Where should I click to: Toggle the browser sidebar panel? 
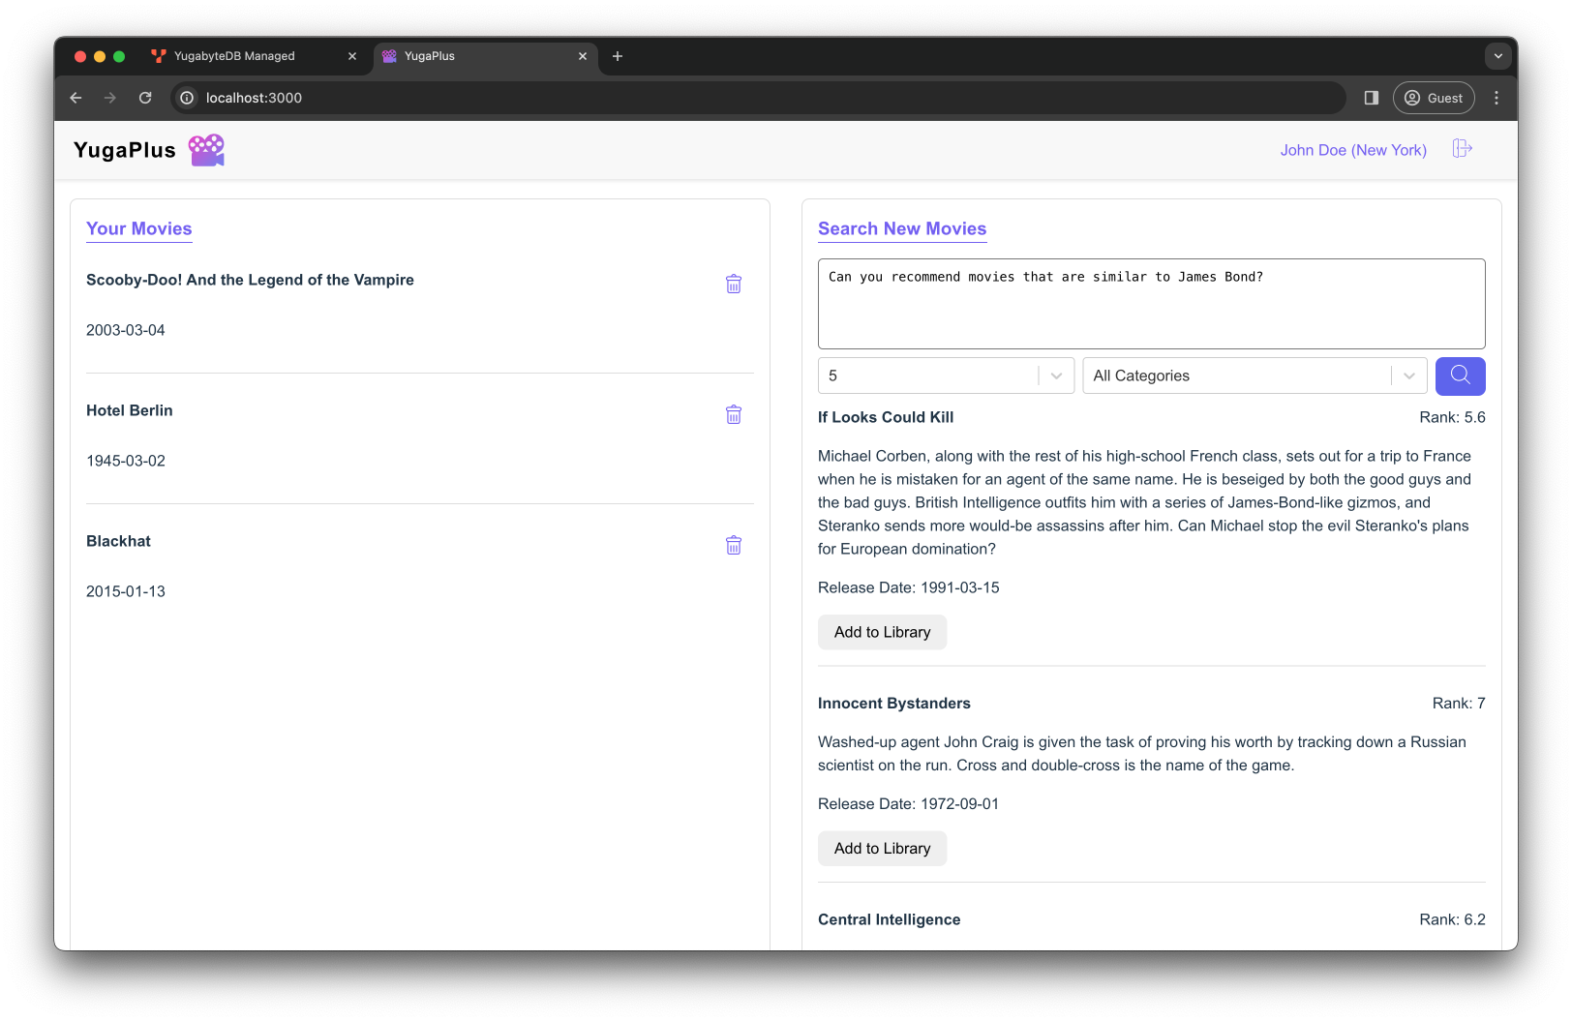[x=1371, y=98]
